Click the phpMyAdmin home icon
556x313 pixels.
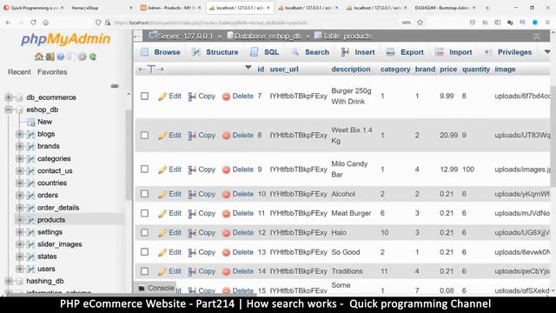click(38, 57)
